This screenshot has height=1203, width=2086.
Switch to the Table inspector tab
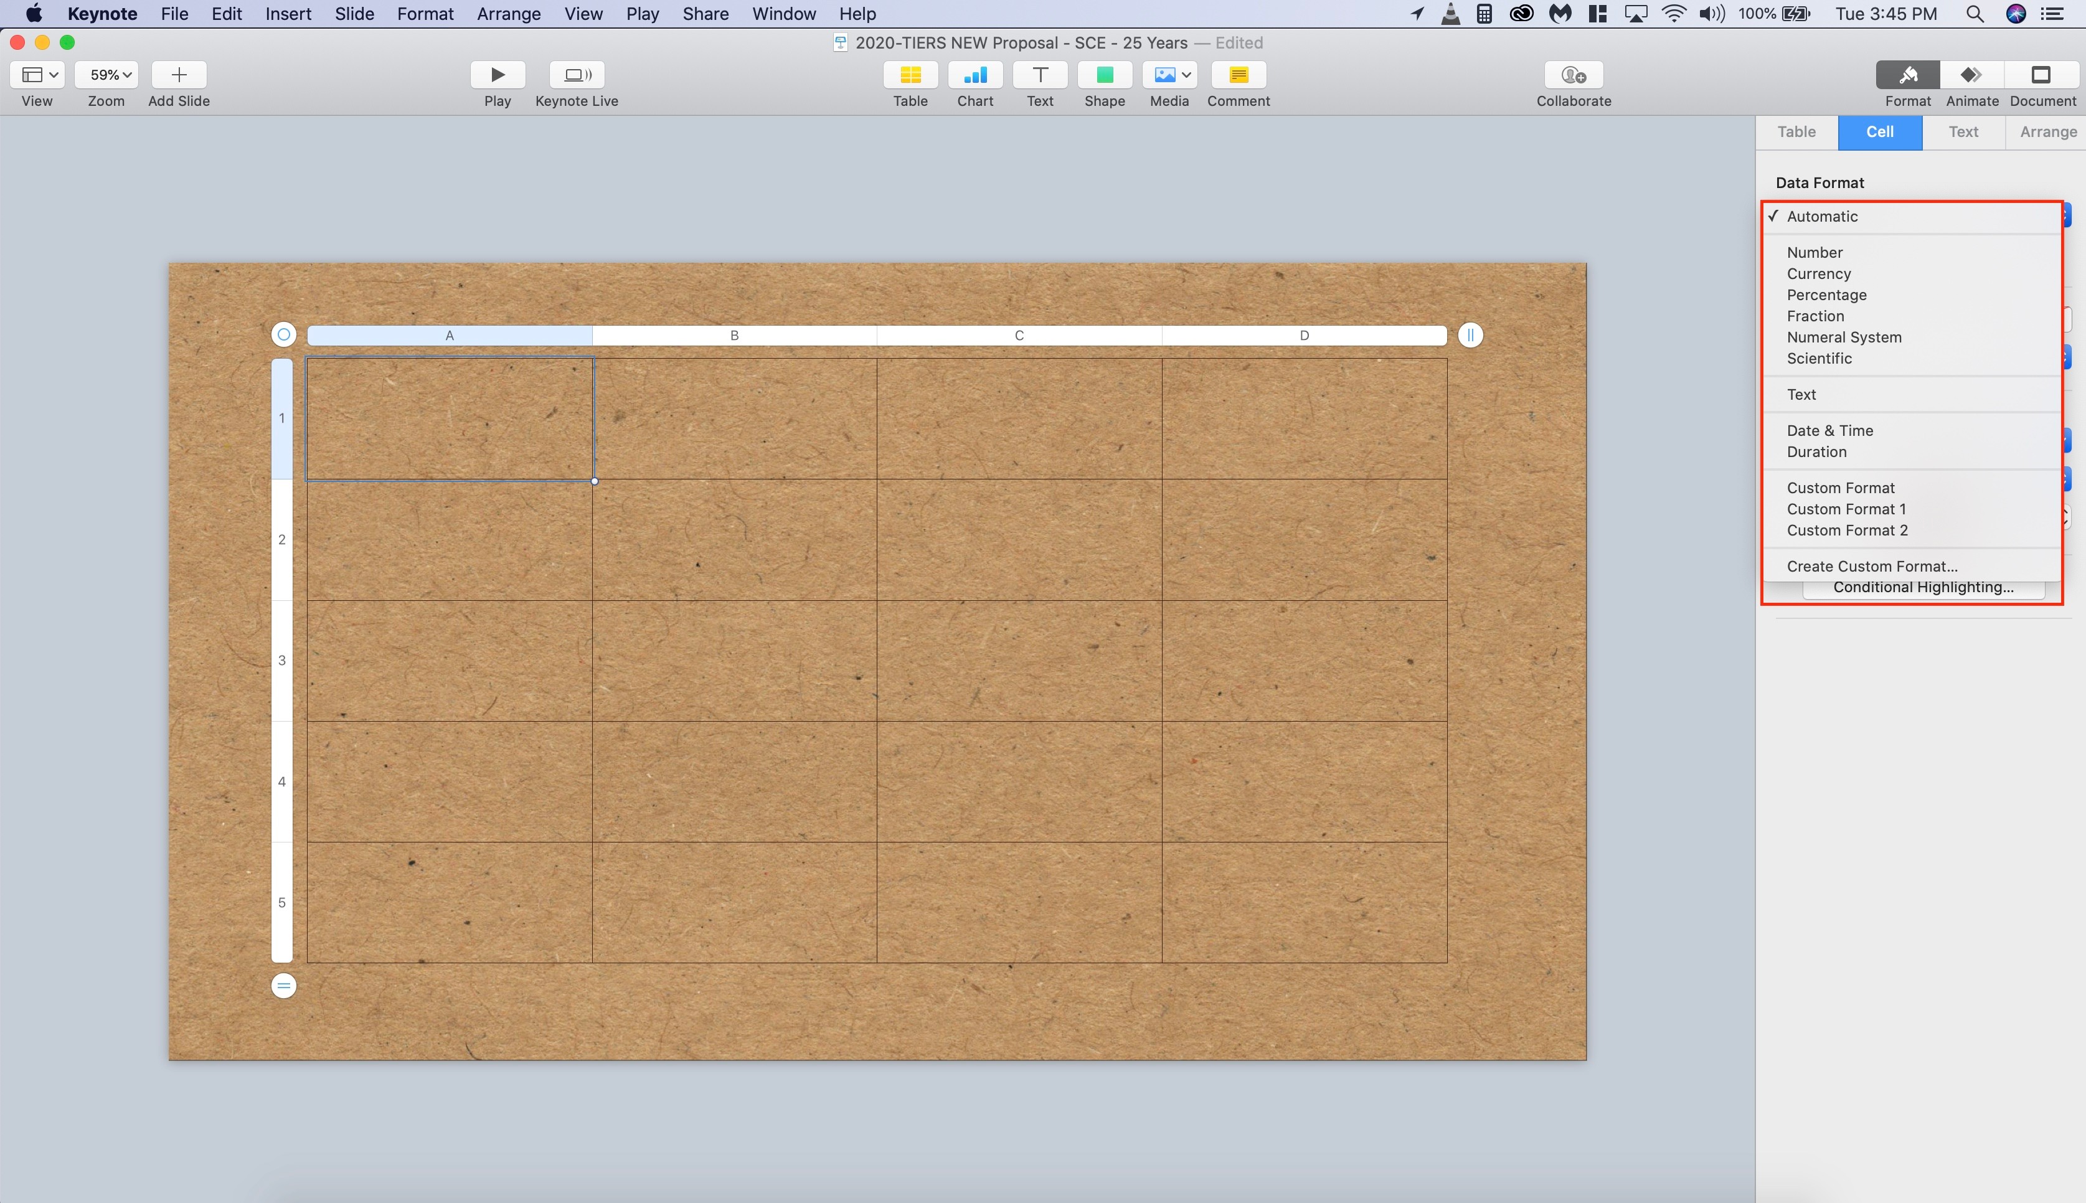click(1796, 132)
